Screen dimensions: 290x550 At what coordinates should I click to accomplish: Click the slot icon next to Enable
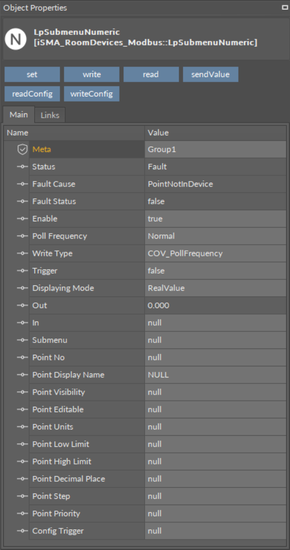[22, 219]
